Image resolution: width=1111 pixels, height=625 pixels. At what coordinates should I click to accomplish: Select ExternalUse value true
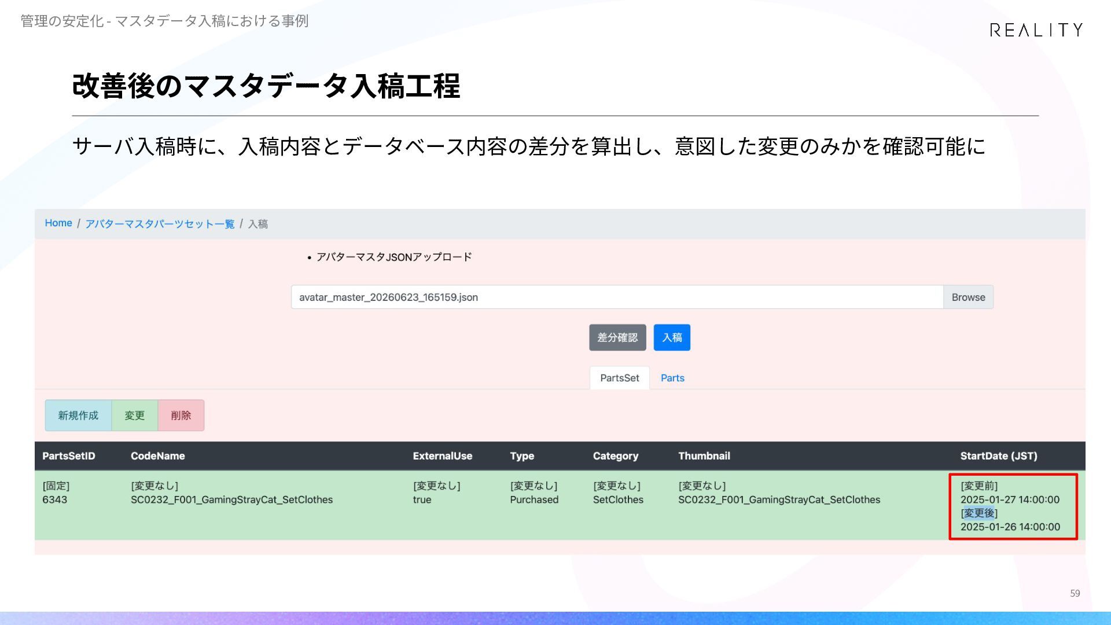(422, 500)
